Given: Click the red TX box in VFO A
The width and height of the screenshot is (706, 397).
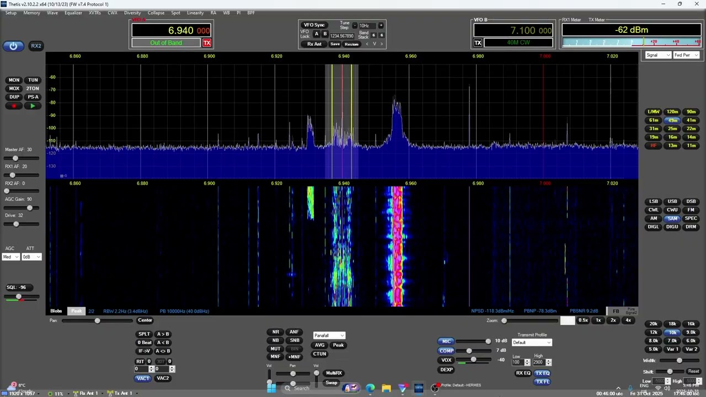Looking at the screenshot, I should coord(207,43).
